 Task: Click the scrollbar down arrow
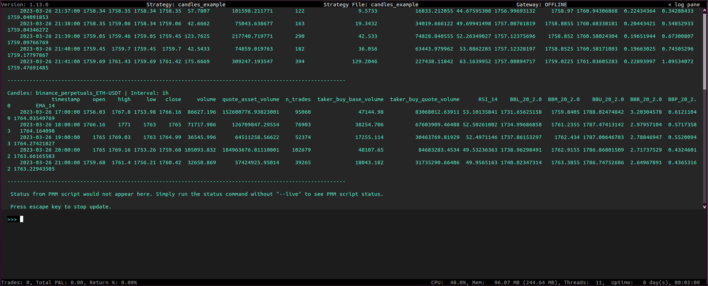[704, 207]
